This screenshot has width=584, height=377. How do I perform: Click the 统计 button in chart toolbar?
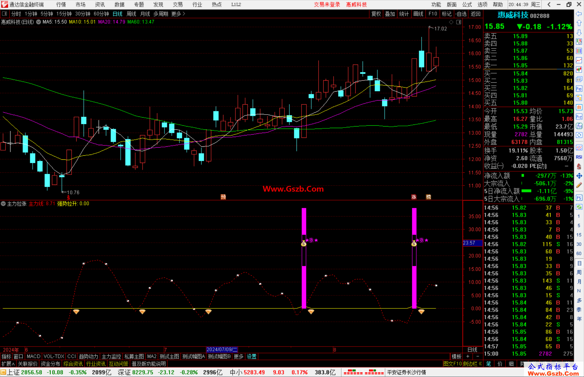click(x=404, y=14)
